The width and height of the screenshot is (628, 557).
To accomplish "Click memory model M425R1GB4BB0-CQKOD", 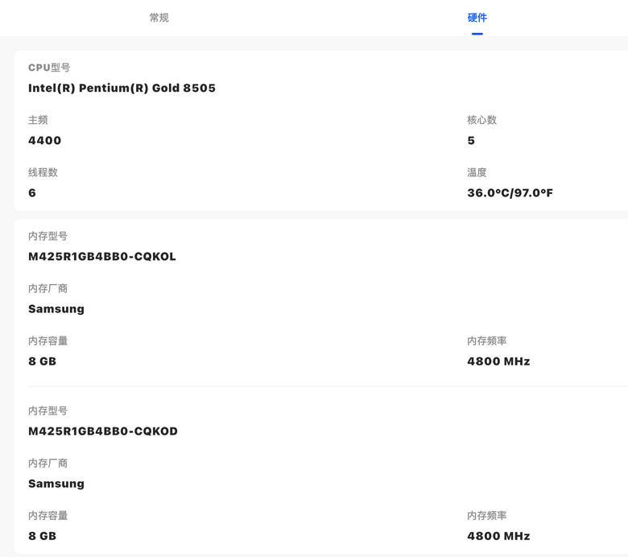I will pos(103,431).
